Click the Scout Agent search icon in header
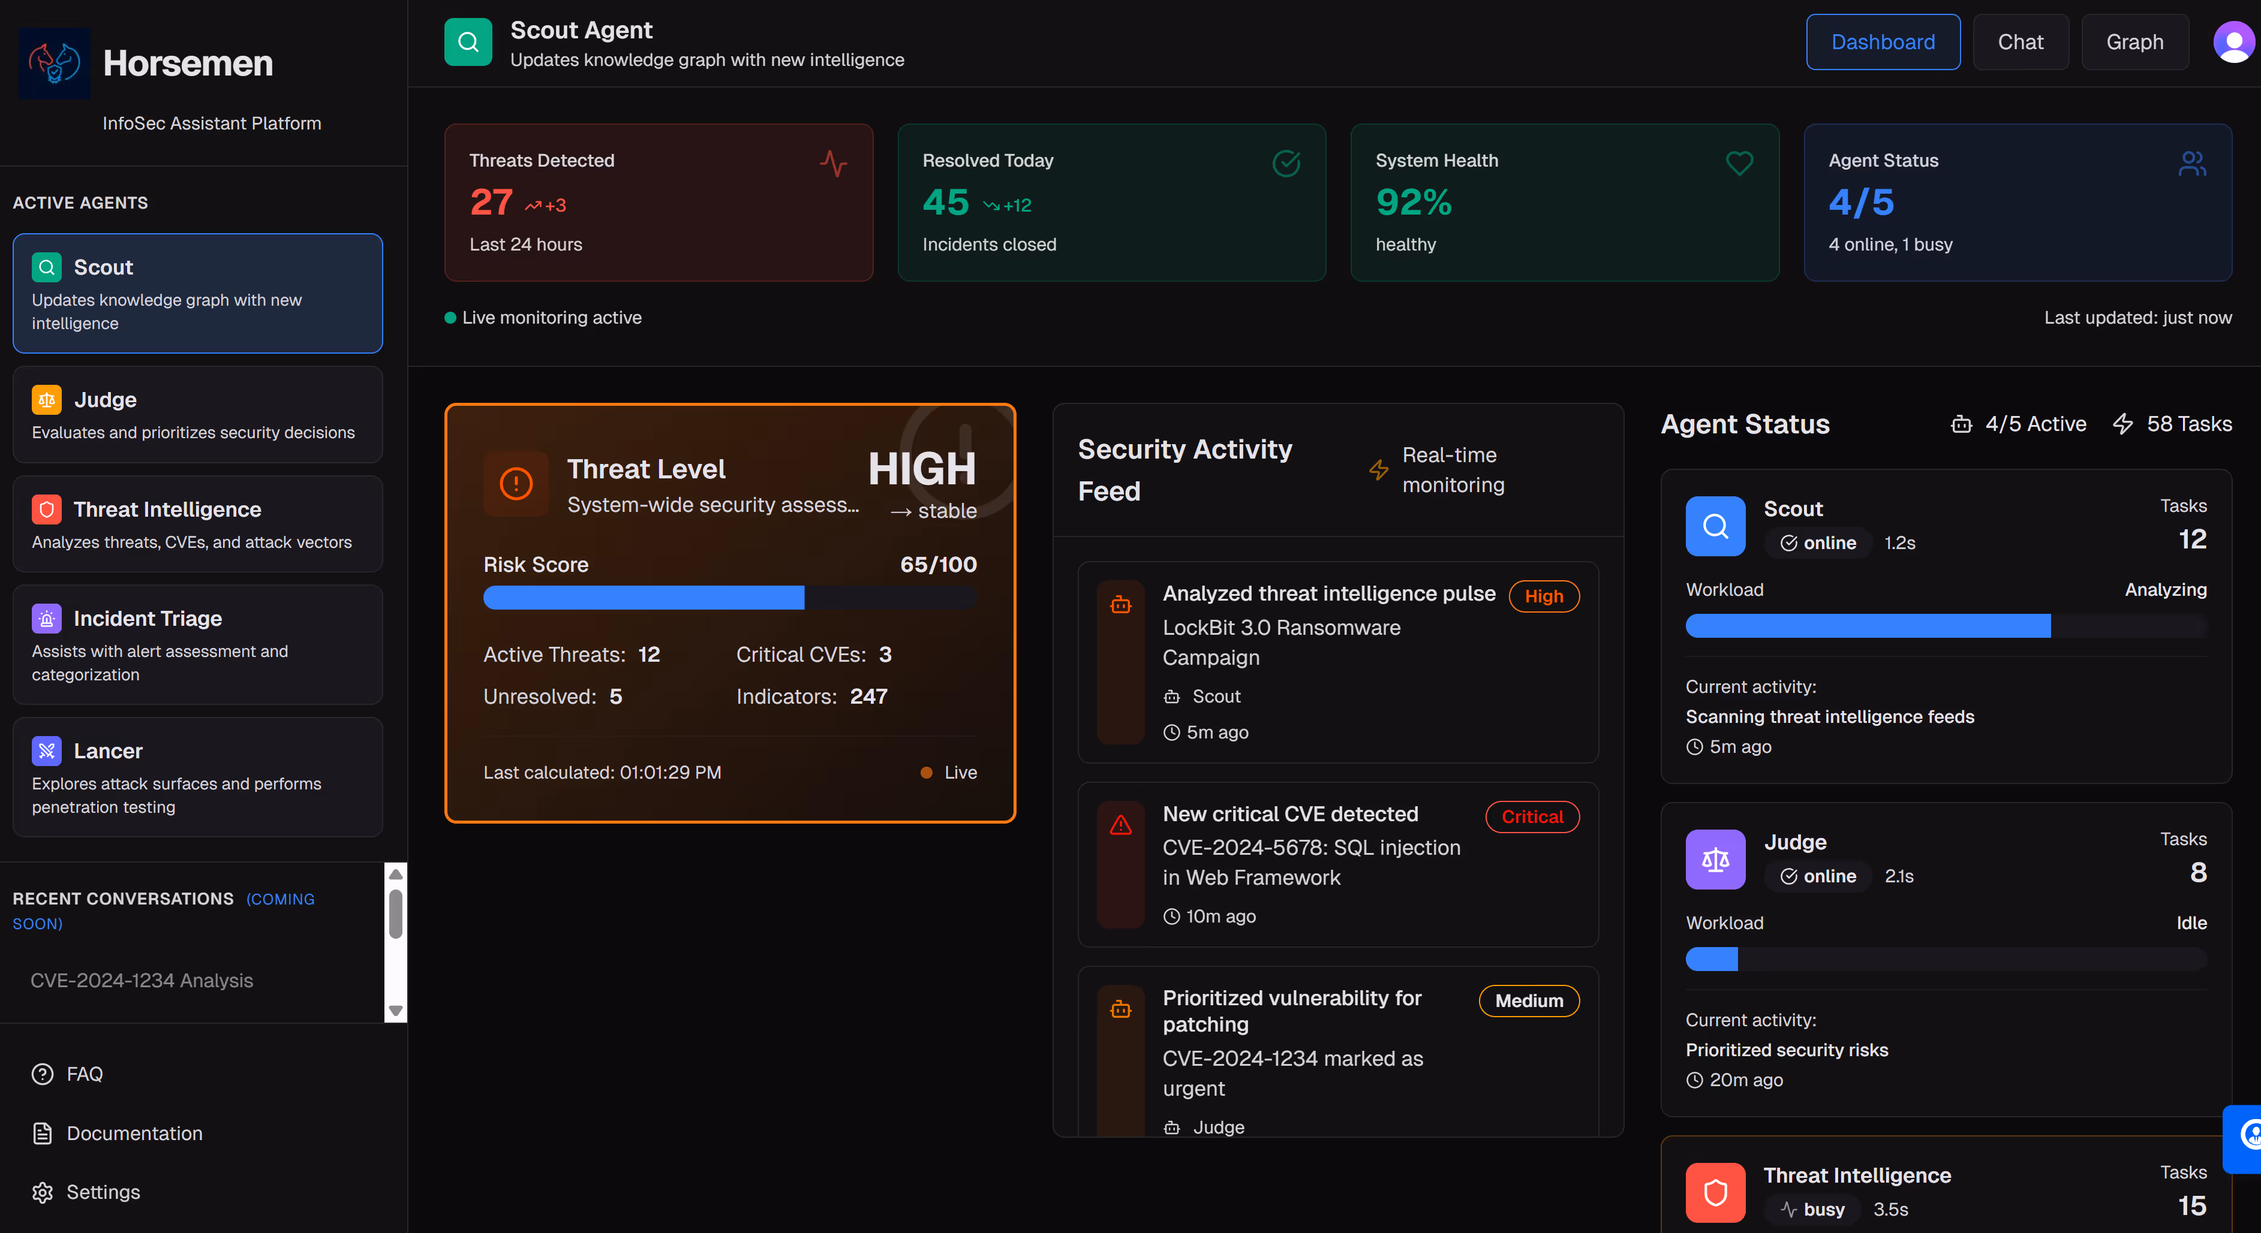The width and height of the screenshot is (2261, 1233). click(468, 42)
